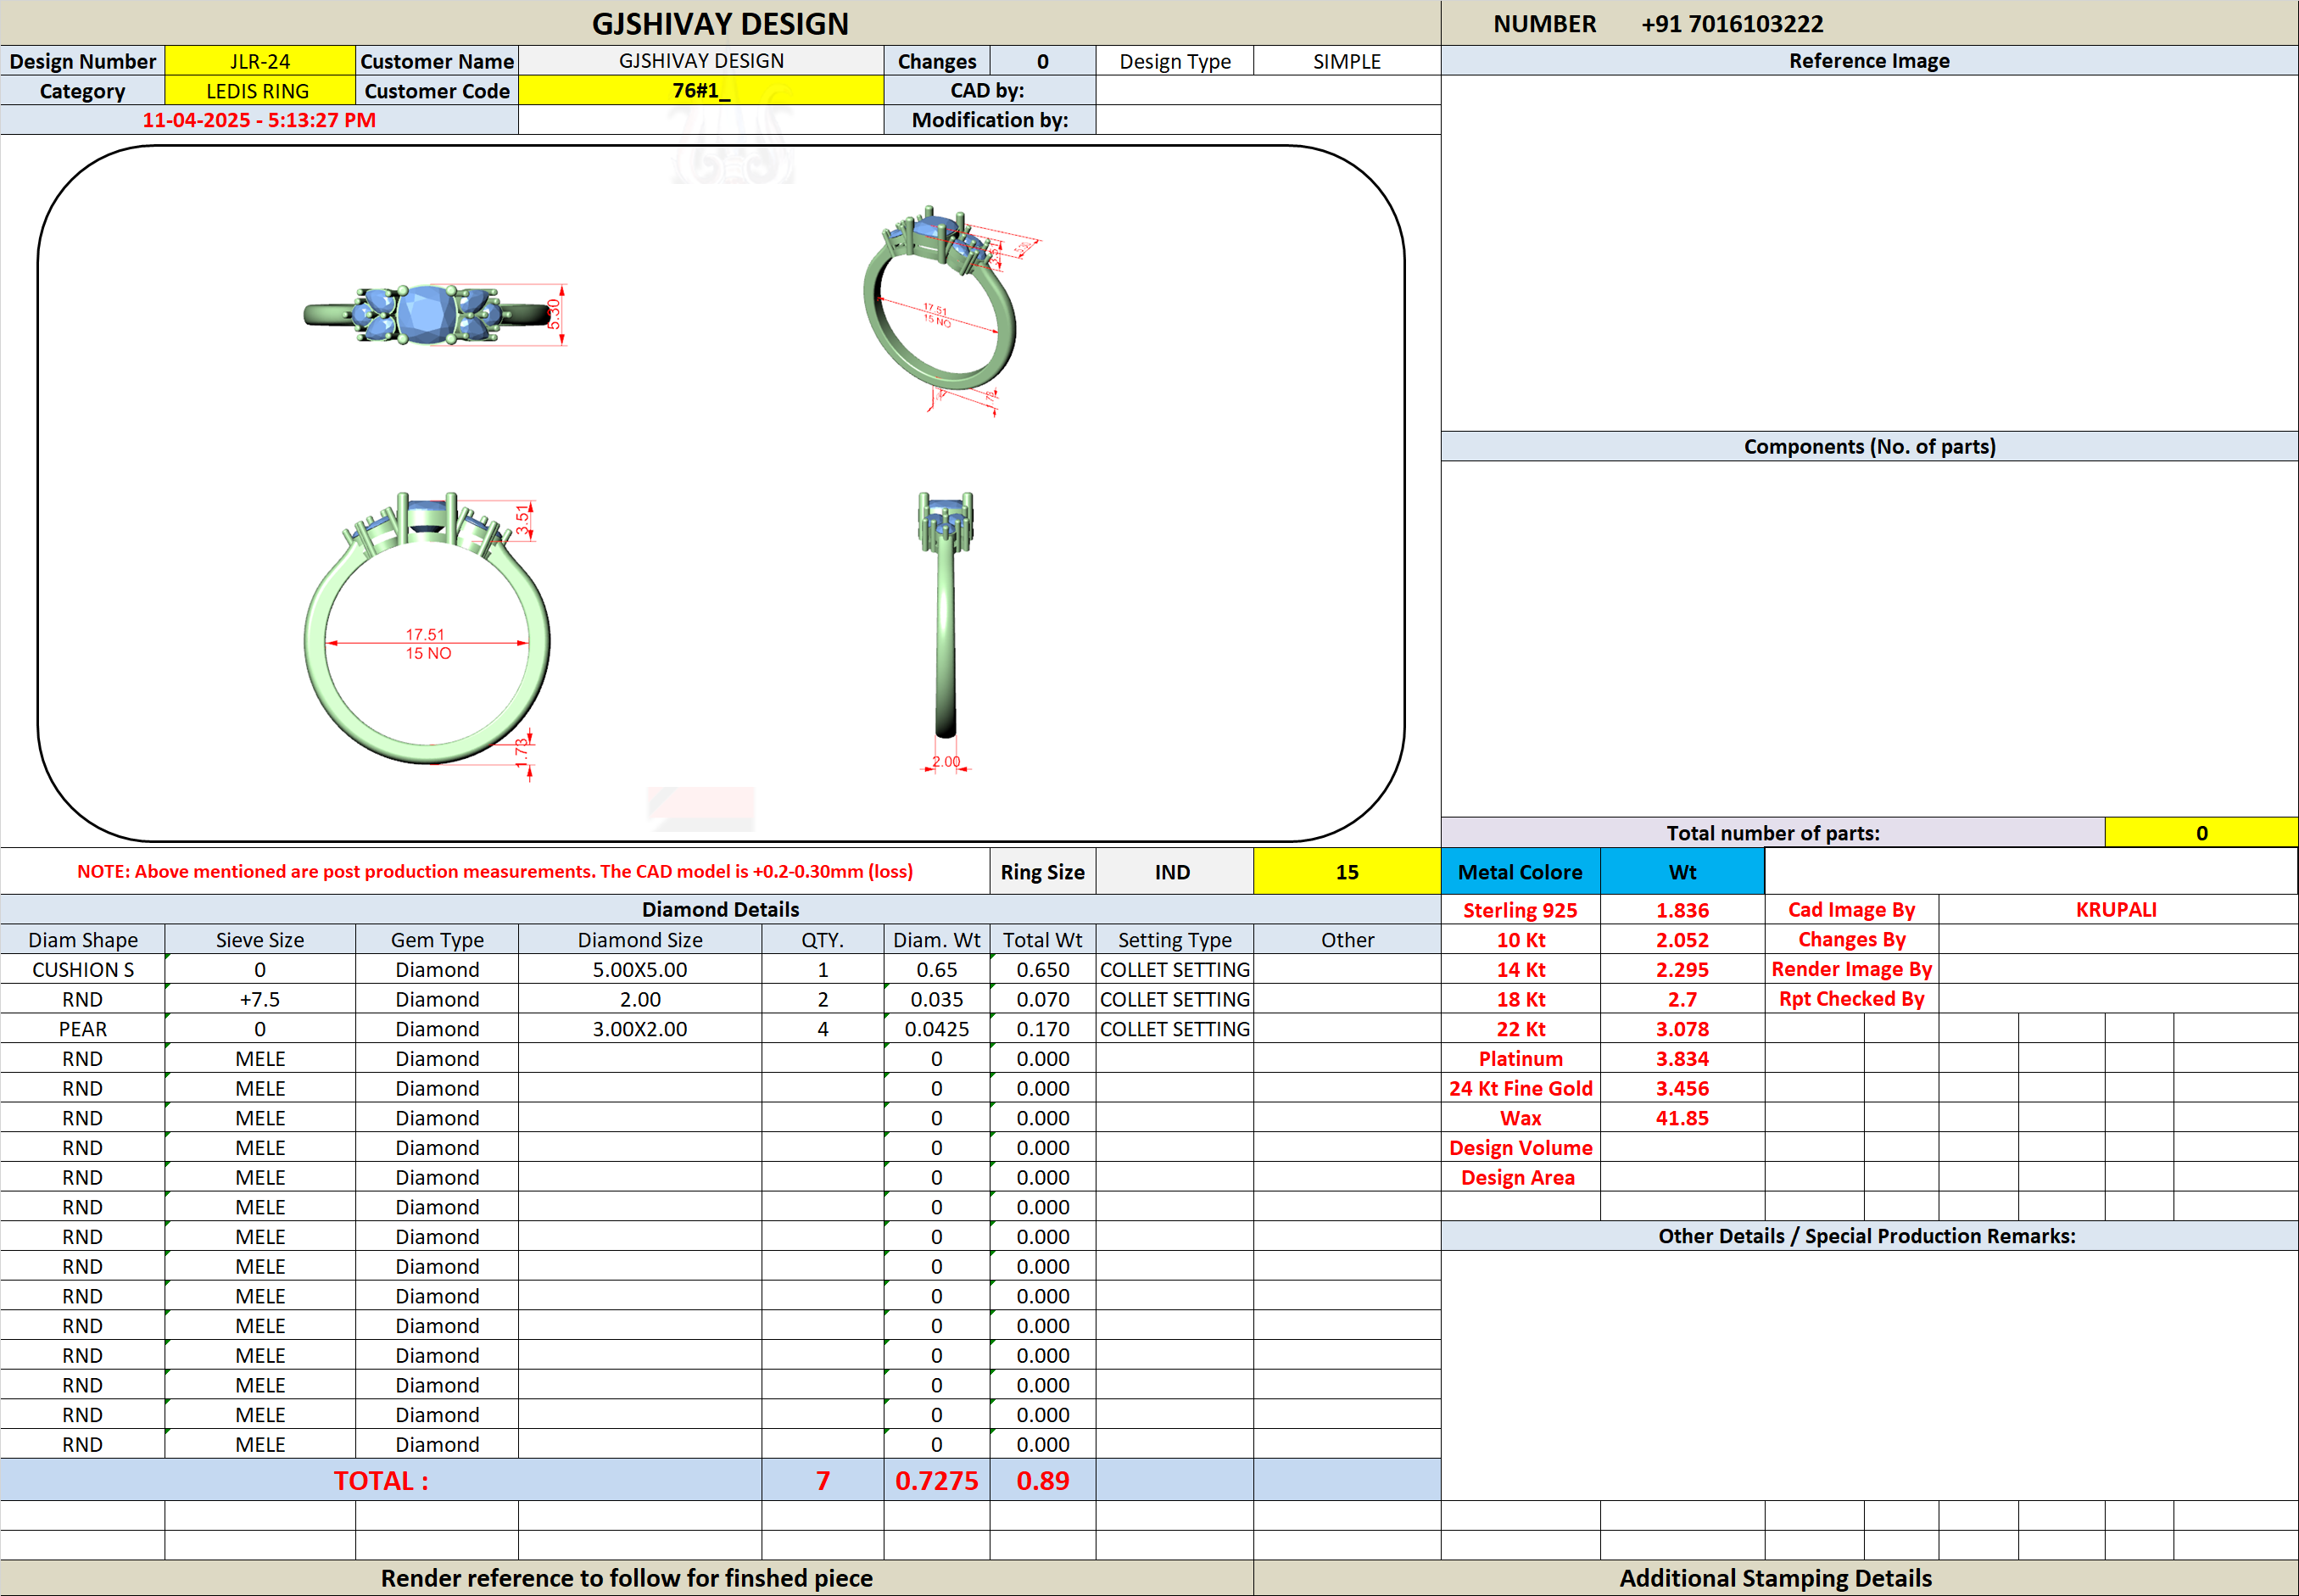Select the Platinum weight 3.834 cell
Screen dimensions: 2299x1596
coord(1683,1059)
